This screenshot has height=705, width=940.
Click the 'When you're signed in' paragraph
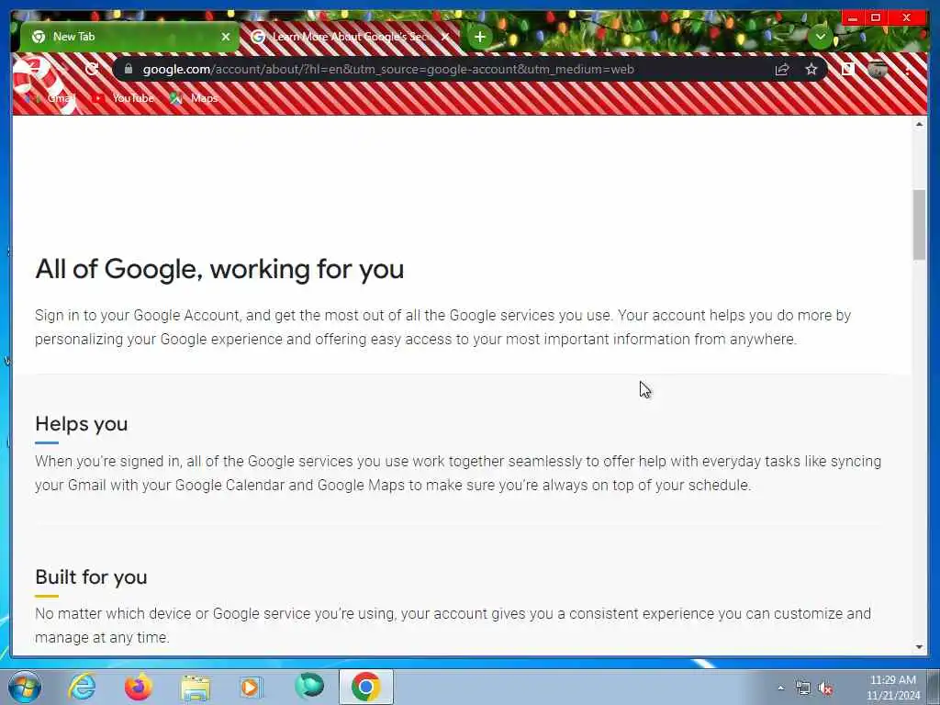tap(458, 473)
